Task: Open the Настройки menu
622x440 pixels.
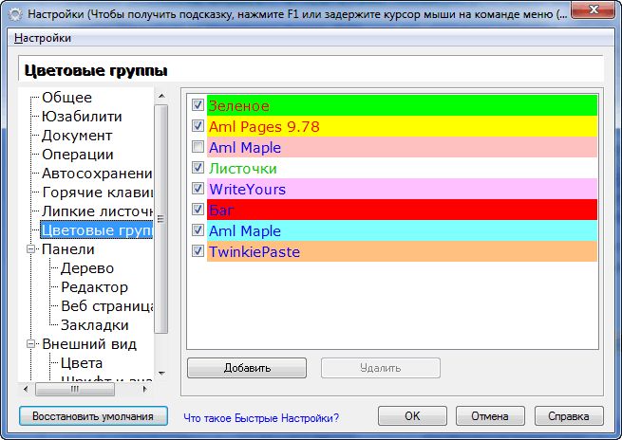Action: click(x=43, y=38)
